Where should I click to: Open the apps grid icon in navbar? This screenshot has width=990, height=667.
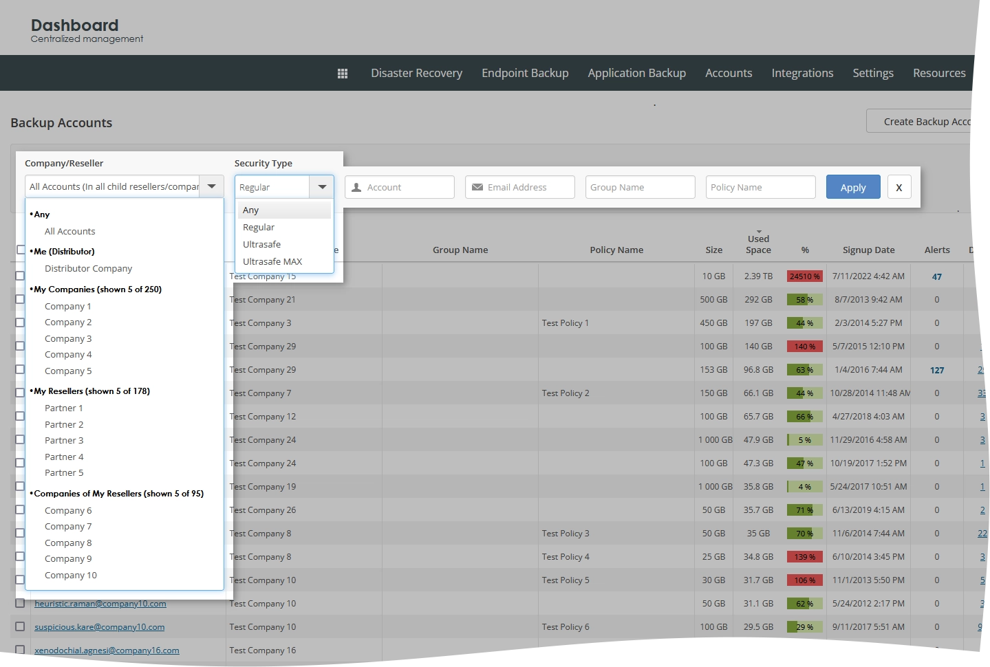343,74
